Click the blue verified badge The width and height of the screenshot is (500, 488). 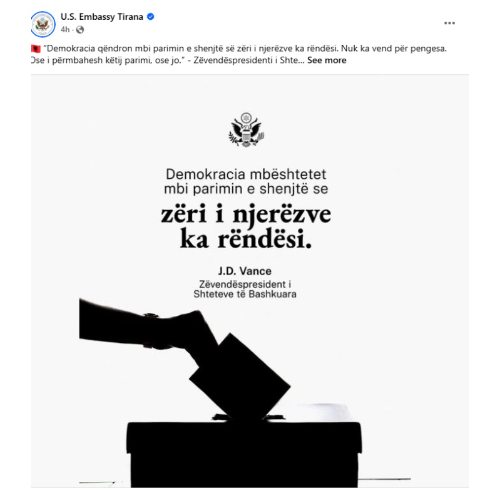click(151, 17)
